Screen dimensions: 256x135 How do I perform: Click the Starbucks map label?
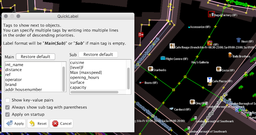pos(160,70)
